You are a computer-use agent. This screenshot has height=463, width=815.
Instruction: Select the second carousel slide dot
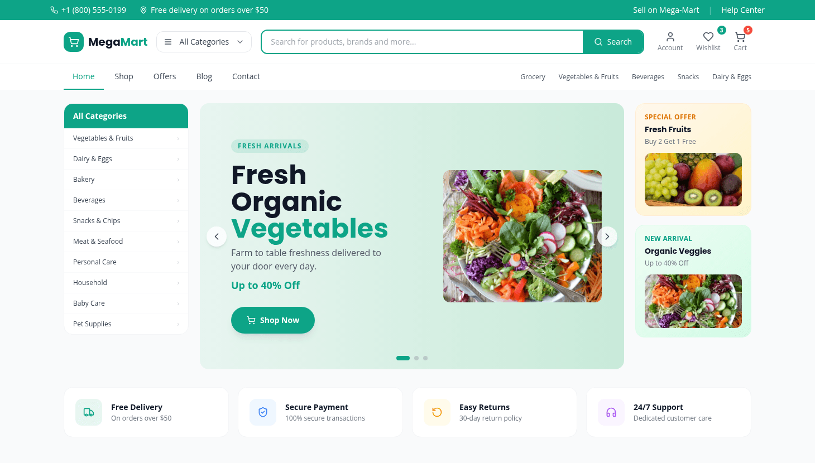click(416, 358)
